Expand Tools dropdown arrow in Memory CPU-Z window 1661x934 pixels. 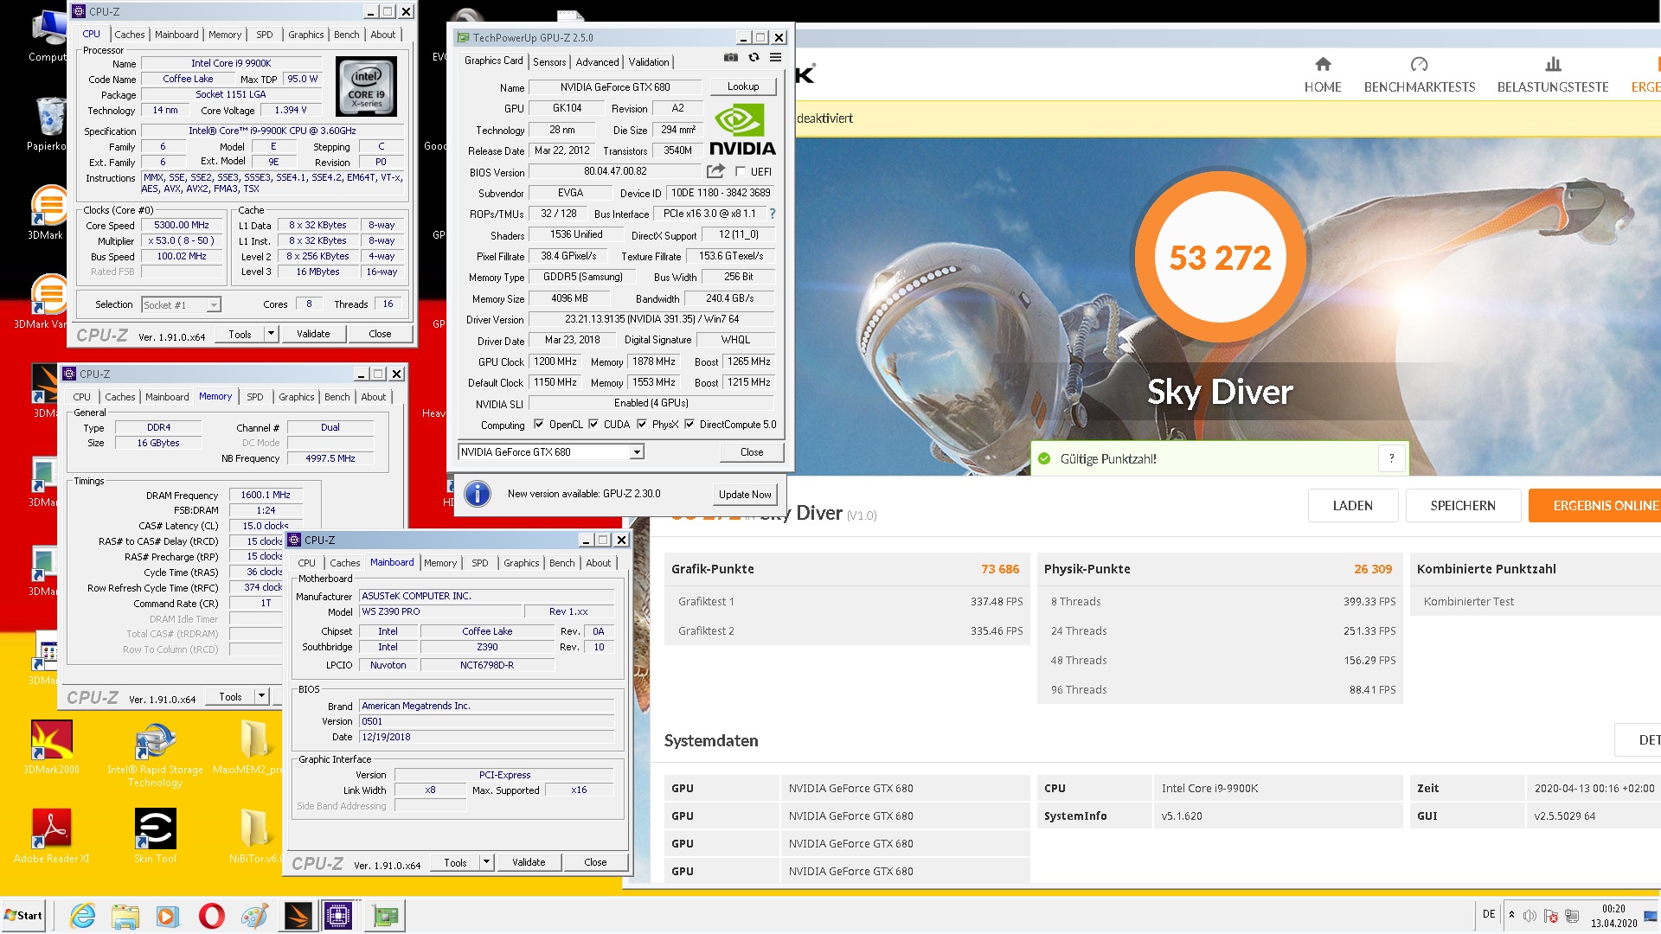tap(261, 696)
